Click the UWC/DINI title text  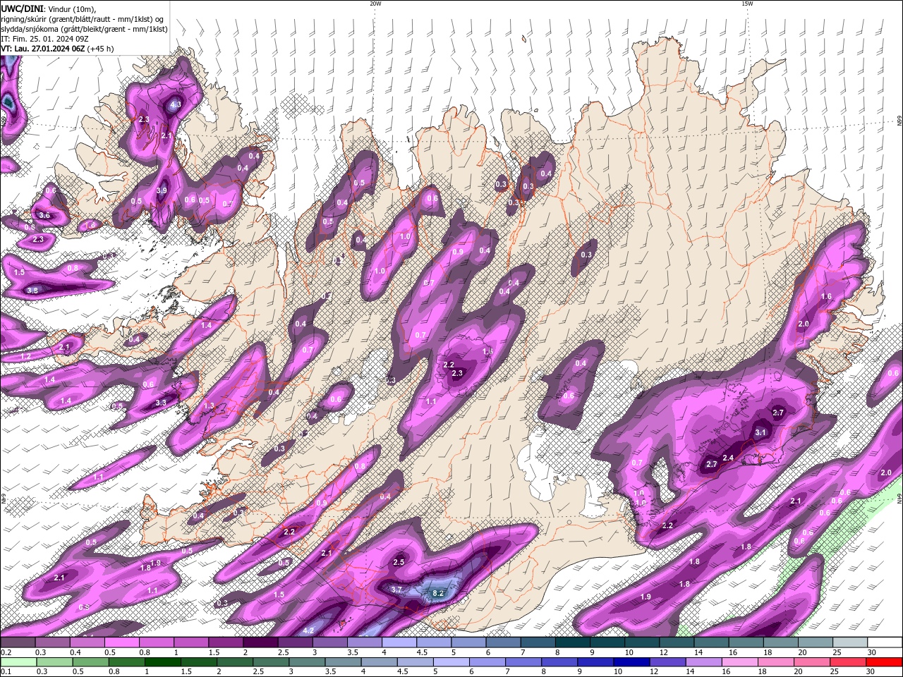(22, 8)
